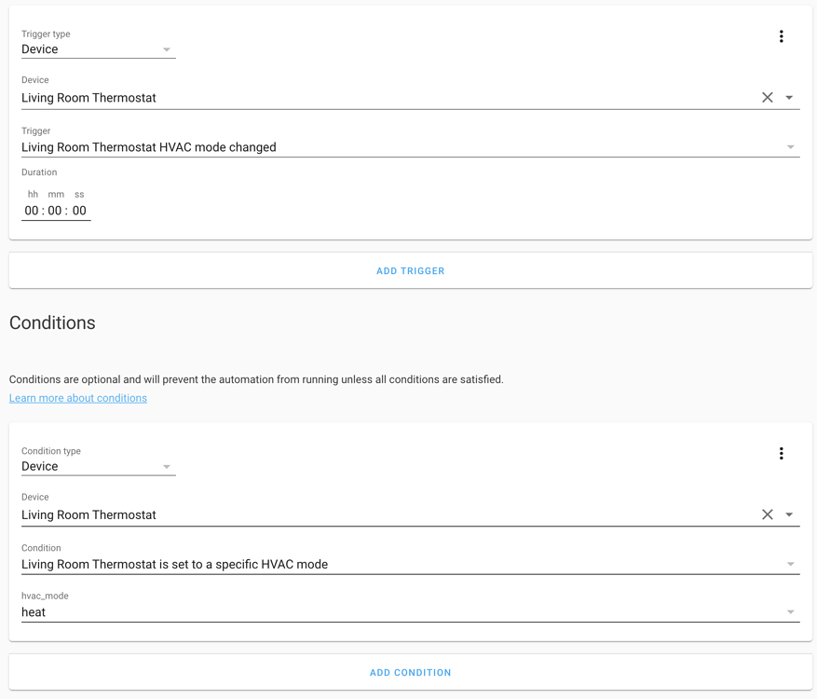
Task: Click ADD TRIGGER
Action: [x=410, y=270]
